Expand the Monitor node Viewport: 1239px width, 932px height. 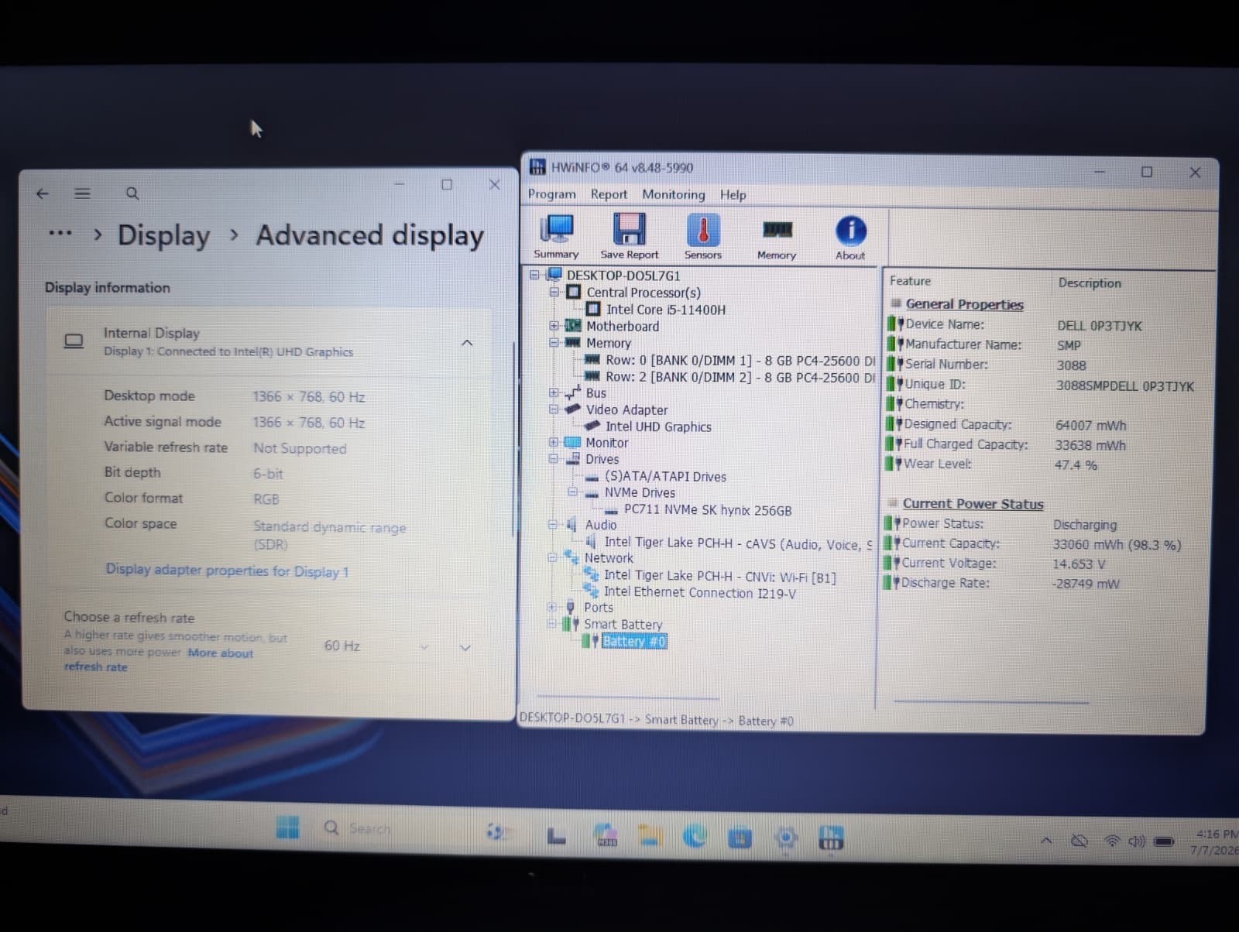point(553,442)
